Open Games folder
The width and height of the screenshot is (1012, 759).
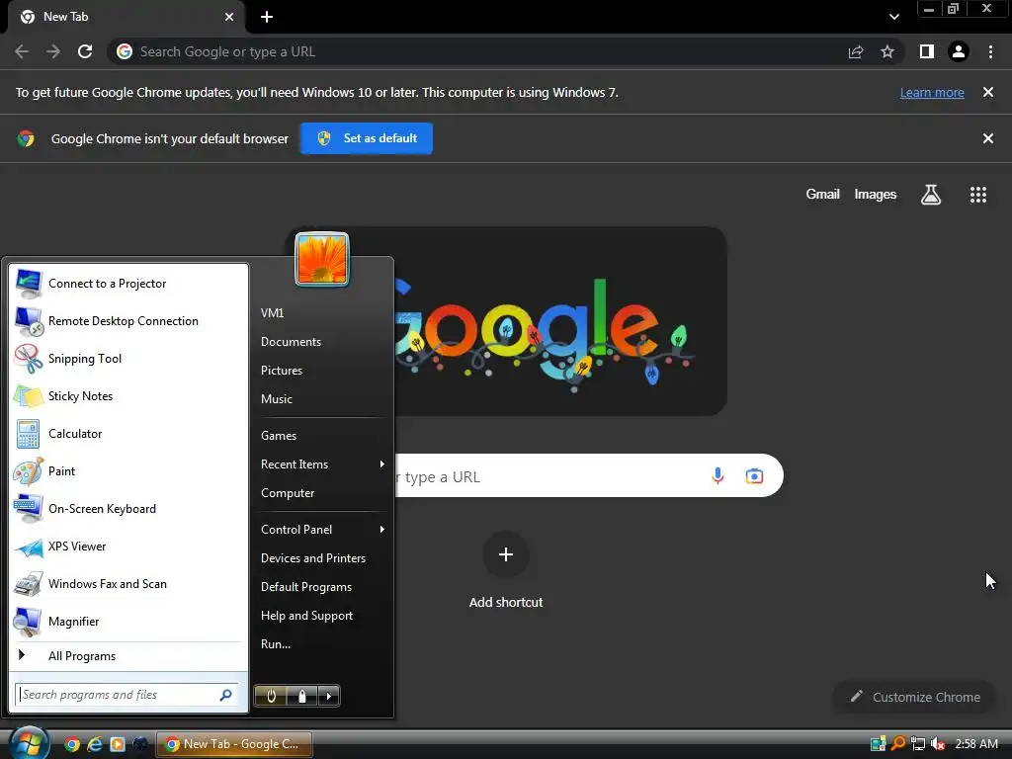coord(323,436)
